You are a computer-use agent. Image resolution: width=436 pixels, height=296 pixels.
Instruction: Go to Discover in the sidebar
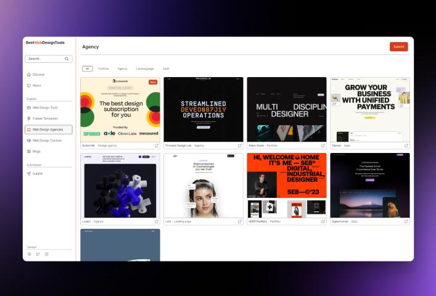[38, 75]
